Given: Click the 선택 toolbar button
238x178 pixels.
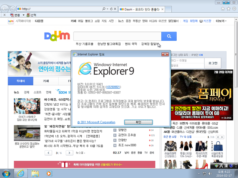Looking at the screenshot, I should pyautogui.click(x=31, y=15).
